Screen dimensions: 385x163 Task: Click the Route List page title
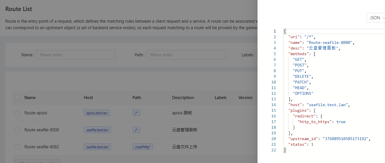(x=19, y=9)
